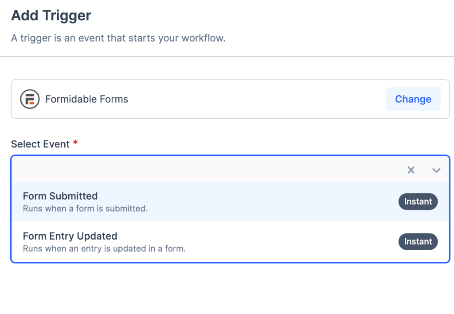This screenshot has width=454, height=314.
Task: Click the Add Trigger heading
Action: (51, 16)
